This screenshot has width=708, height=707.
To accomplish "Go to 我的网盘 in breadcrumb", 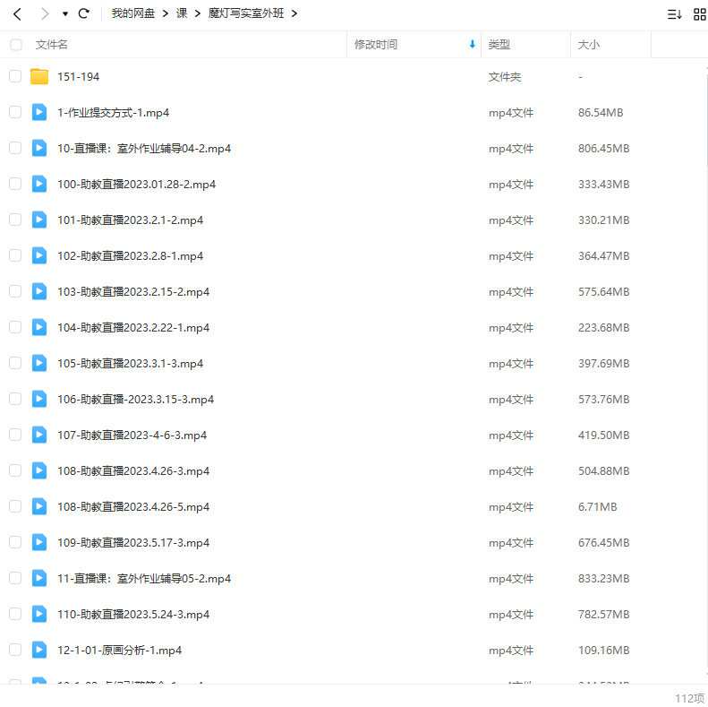I will 132,14.
